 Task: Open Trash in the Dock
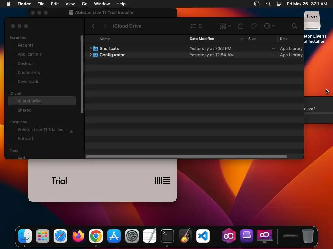coord(308,236)
